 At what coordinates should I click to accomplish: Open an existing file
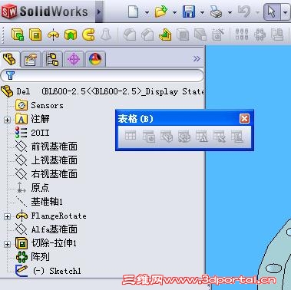tap(161, 12)
